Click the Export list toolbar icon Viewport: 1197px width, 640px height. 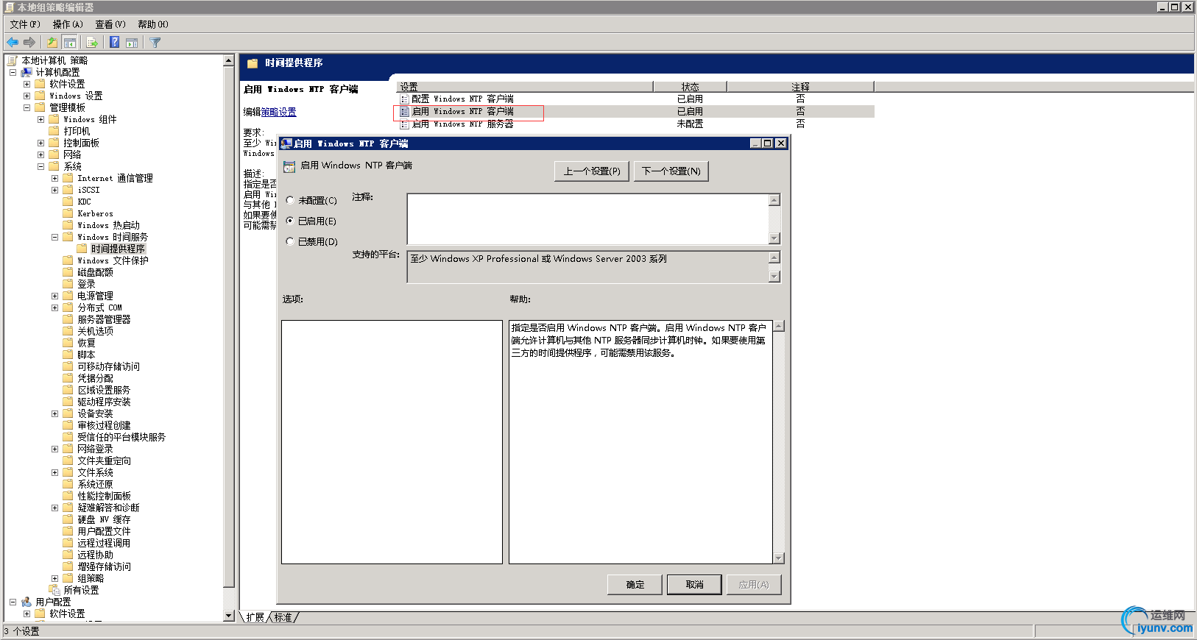pyautogui.click(x=92, y=43)
